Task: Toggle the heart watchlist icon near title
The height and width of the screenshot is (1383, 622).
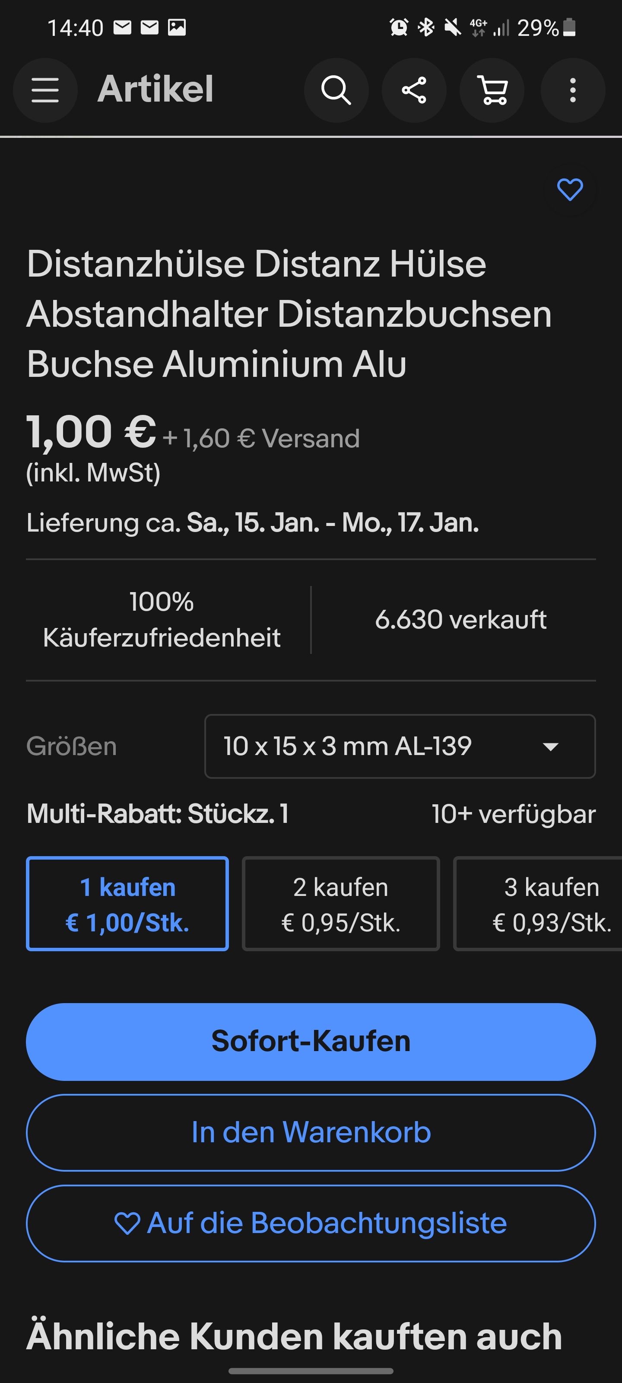Action: pyautogui.click(x=569, y=190)
